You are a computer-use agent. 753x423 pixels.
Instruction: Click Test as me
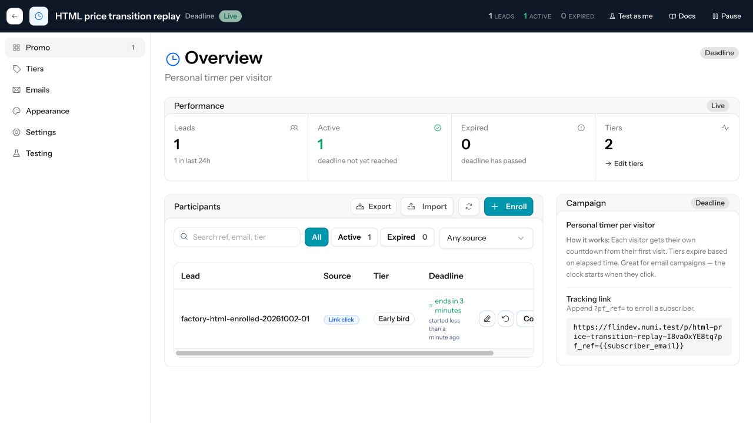pyautogui.click(x=631, y=16)
